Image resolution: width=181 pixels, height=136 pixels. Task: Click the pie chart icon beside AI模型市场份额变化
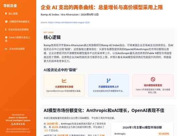tap(6, 21)
